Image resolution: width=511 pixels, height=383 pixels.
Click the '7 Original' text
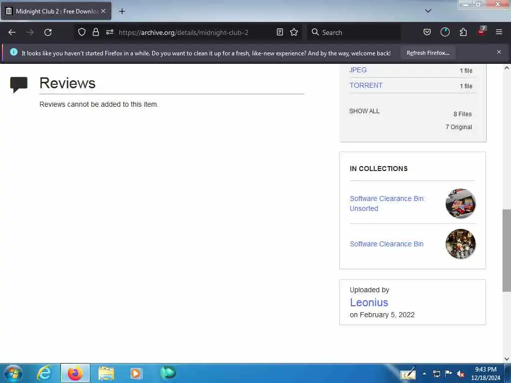tap(459, 127)
